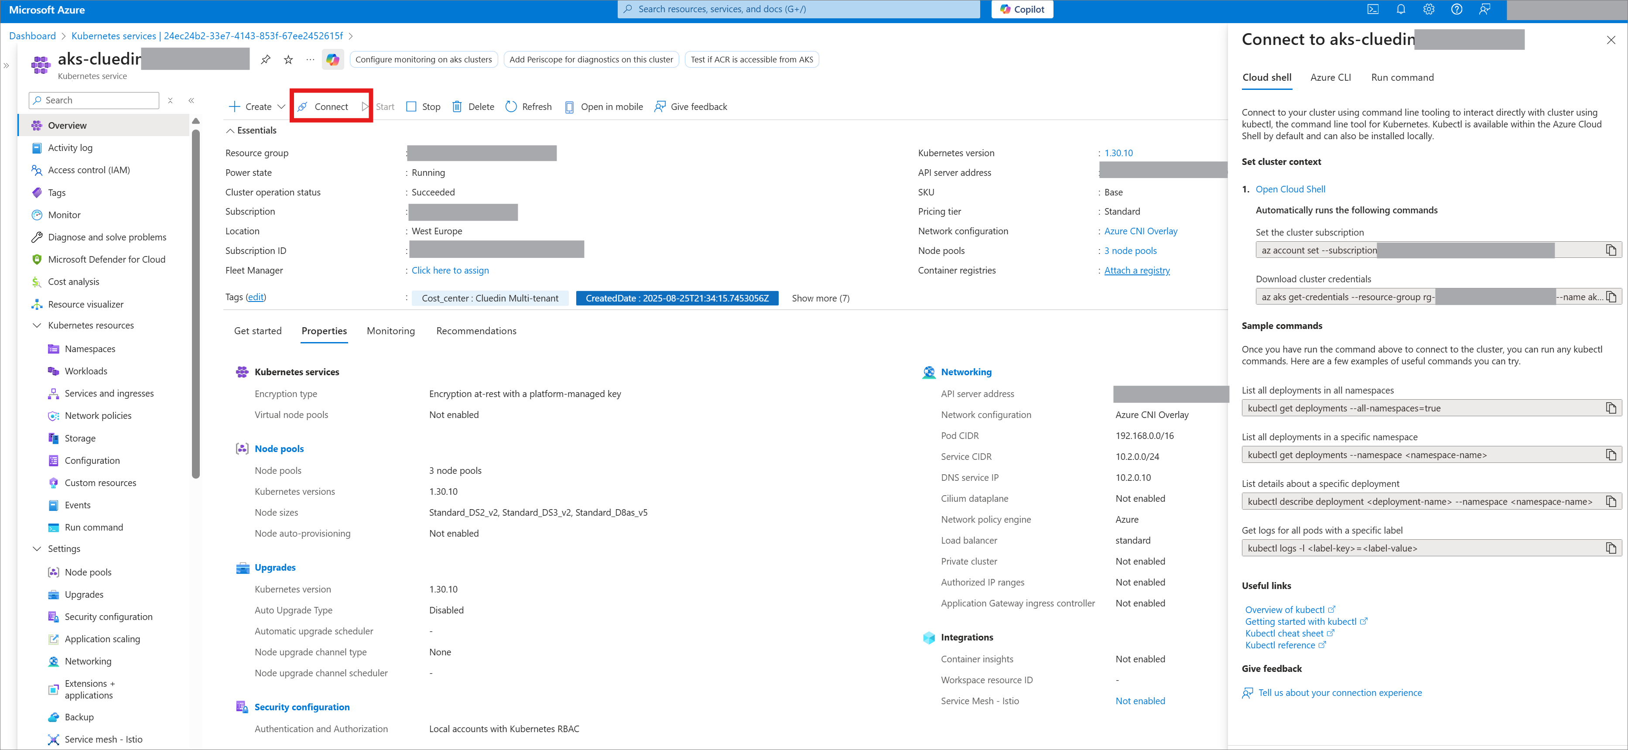Open Cloud Shell icon in top bar
Screen dimensions: 1628x750
[1373, 10]
